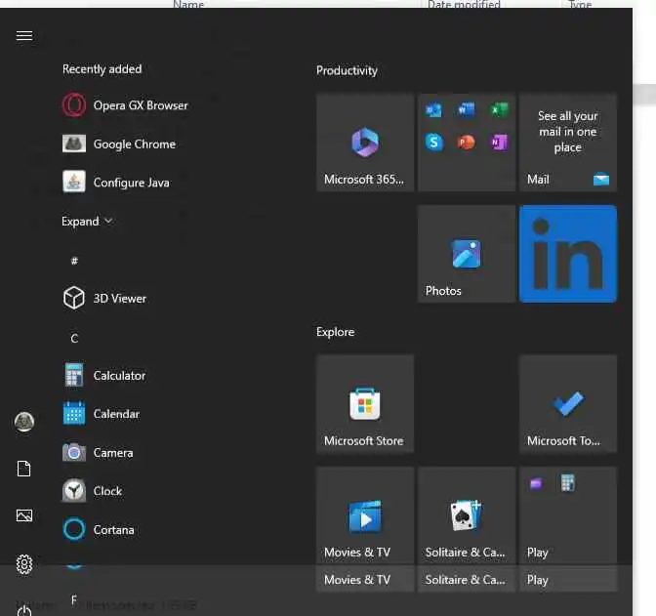656x616 pixels.
Task: Open Pictures from the Start sidebar
Action: (x=24, y=515)
